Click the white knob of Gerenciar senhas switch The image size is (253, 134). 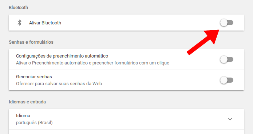tap(224, 80)
